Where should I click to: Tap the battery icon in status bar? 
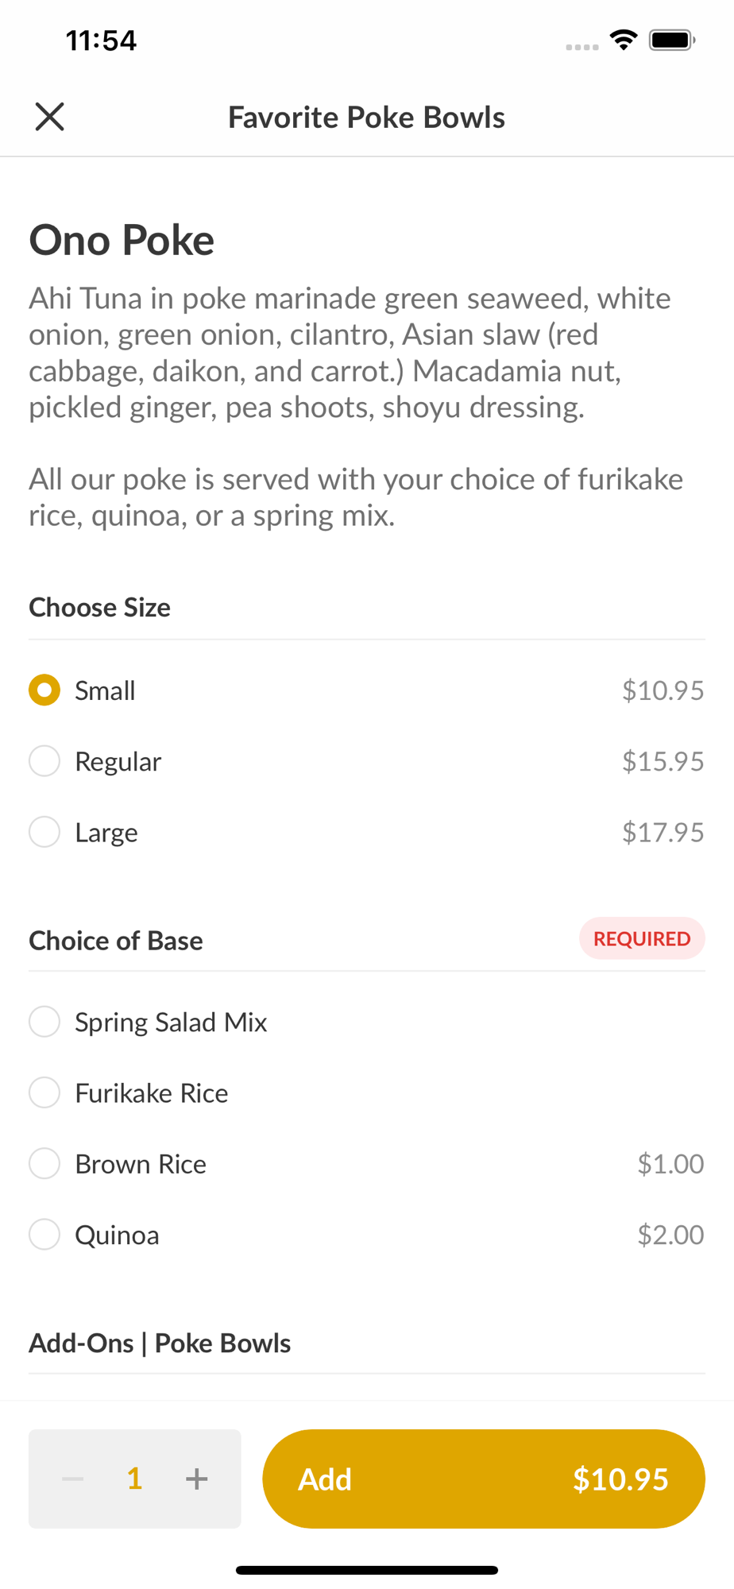(672, 40)
